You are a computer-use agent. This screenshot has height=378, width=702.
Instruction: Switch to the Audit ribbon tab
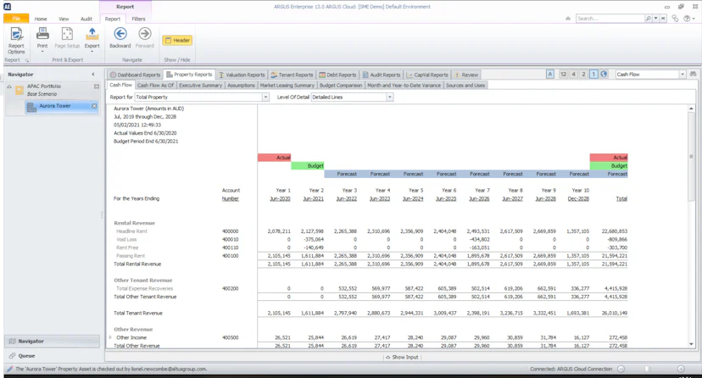[86, 19]
